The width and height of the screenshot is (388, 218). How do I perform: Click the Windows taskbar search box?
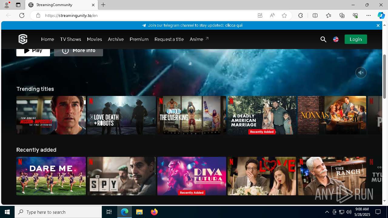[x=58, y=212]
